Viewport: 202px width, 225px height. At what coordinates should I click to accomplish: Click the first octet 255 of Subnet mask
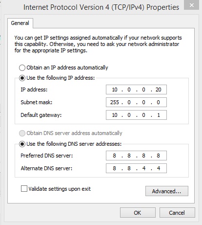click(x=115, y=102)
